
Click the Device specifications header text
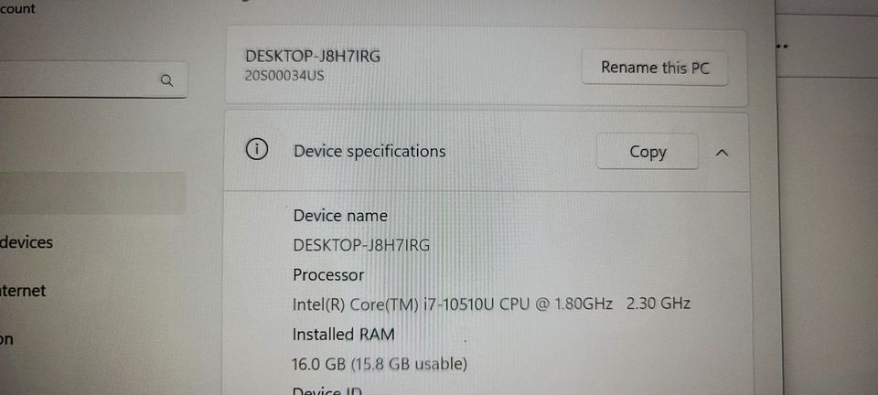click(369, 152)
